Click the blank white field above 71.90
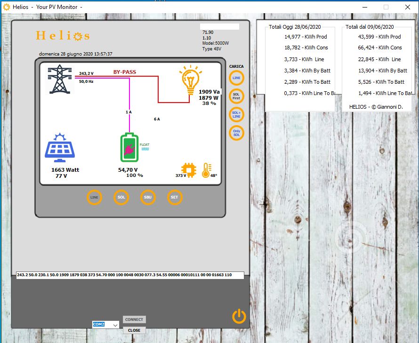 [220, 26]
